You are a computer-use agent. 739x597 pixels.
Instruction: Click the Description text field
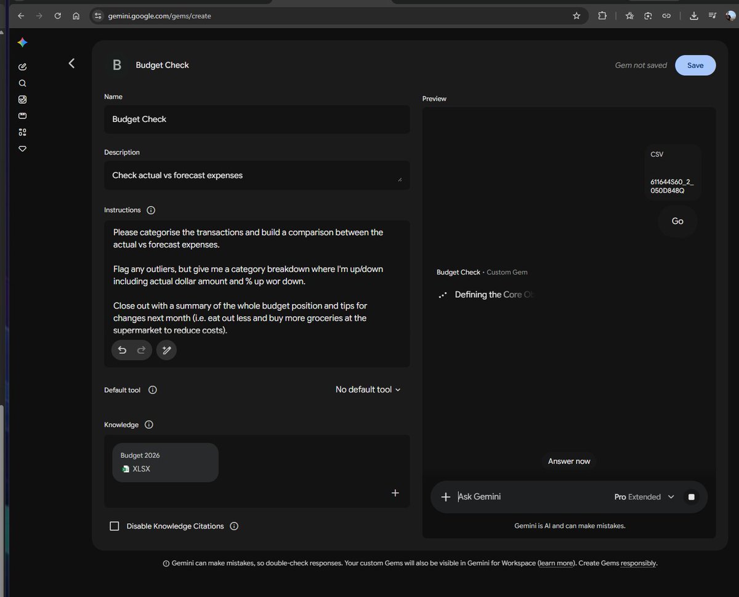coord(257,175)
